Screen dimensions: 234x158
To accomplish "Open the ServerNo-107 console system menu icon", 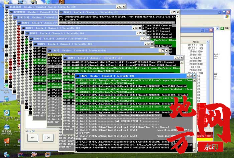I will (78, 76).
